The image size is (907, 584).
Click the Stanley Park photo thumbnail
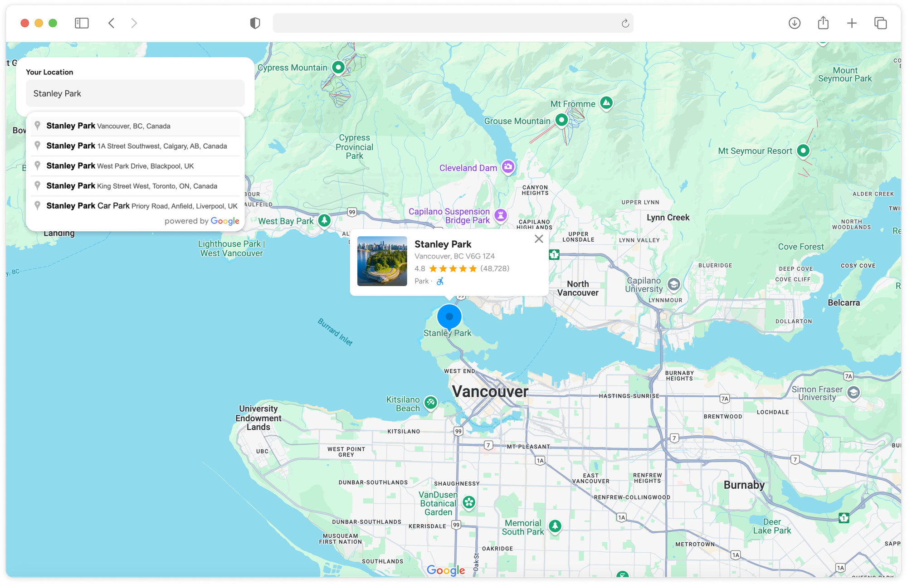[381, 262]
